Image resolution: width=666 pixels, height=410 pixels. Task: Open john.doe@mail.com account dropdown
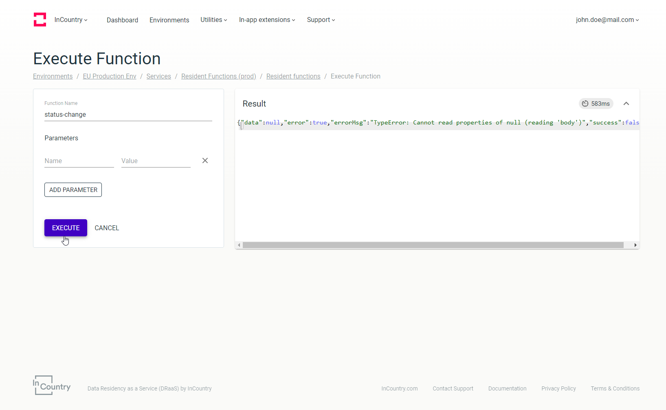[607, 20]
